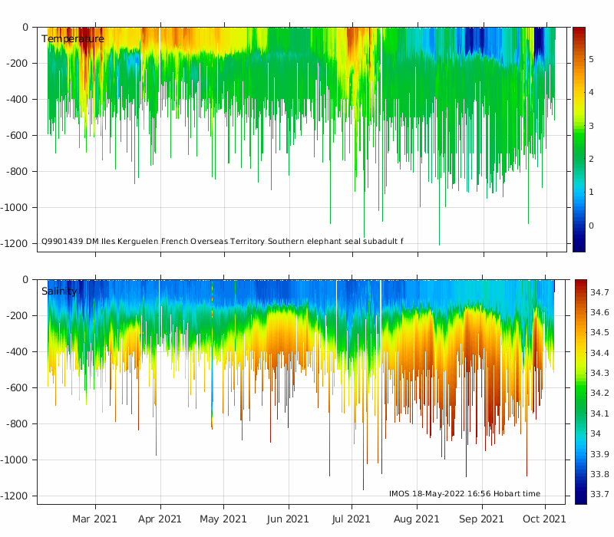Click the Salinity panel title label
614x537 pixels.
pyautogui.click(x=59, y=292)
